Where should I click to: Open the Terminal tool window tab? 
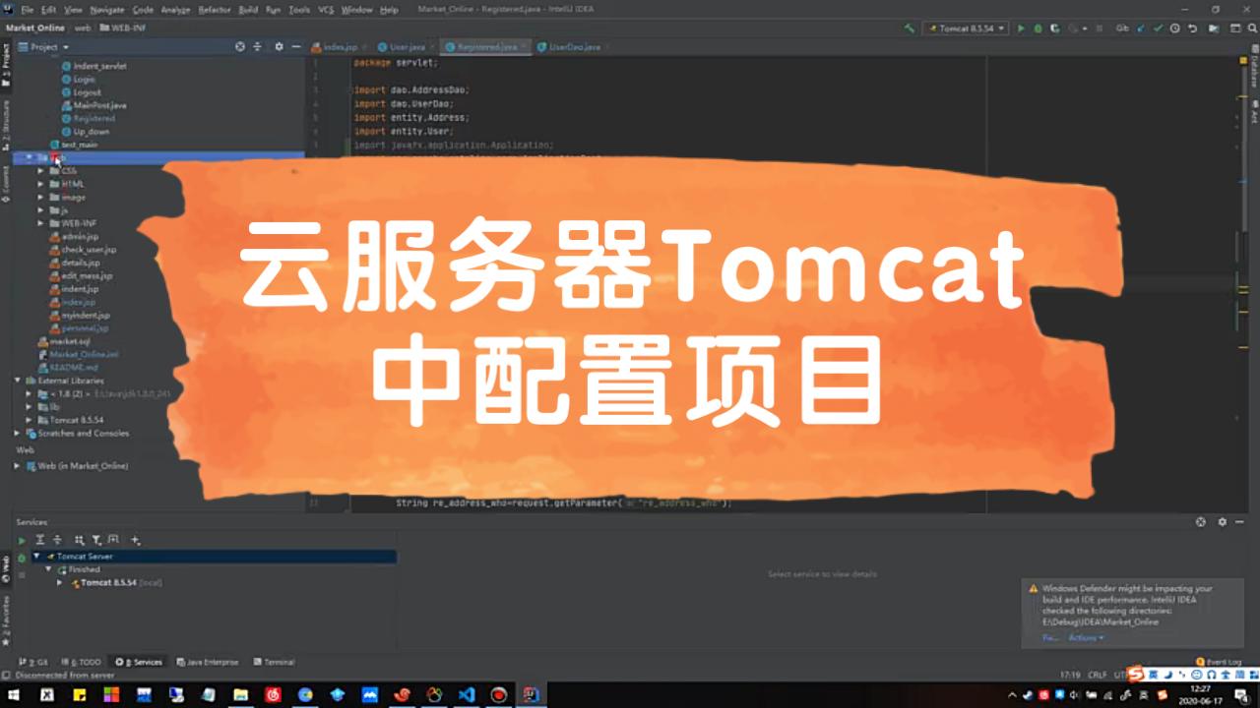[x=275, y=662]
